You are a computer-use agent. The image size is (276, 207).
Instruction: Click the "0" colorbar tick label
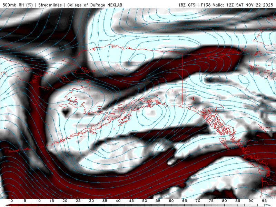click(12, 201)
